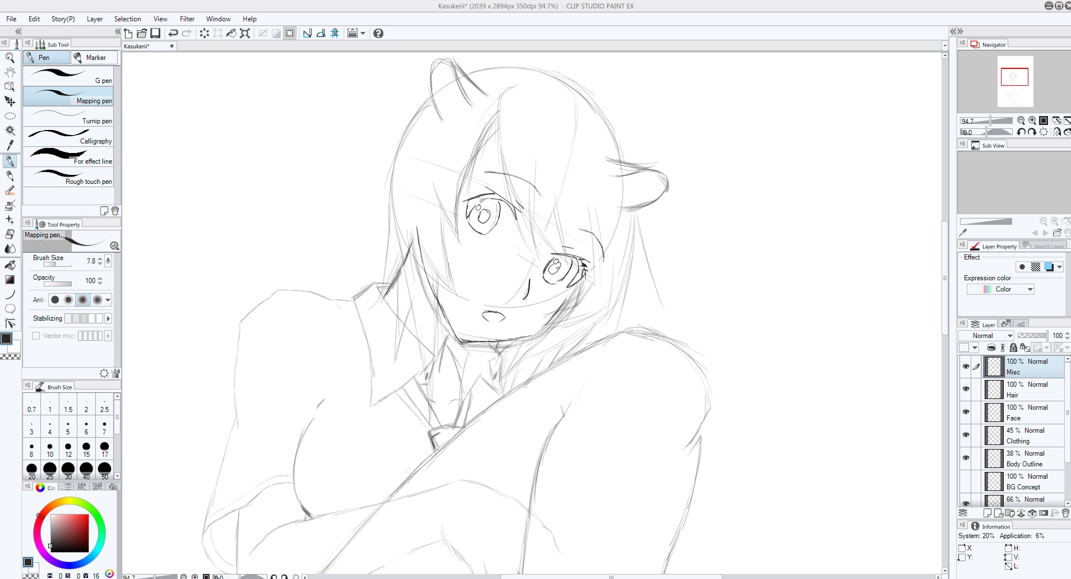Screen dimensions: 1071x579
Task: Select the Fill bucket tool
Action: pos(10,265)
